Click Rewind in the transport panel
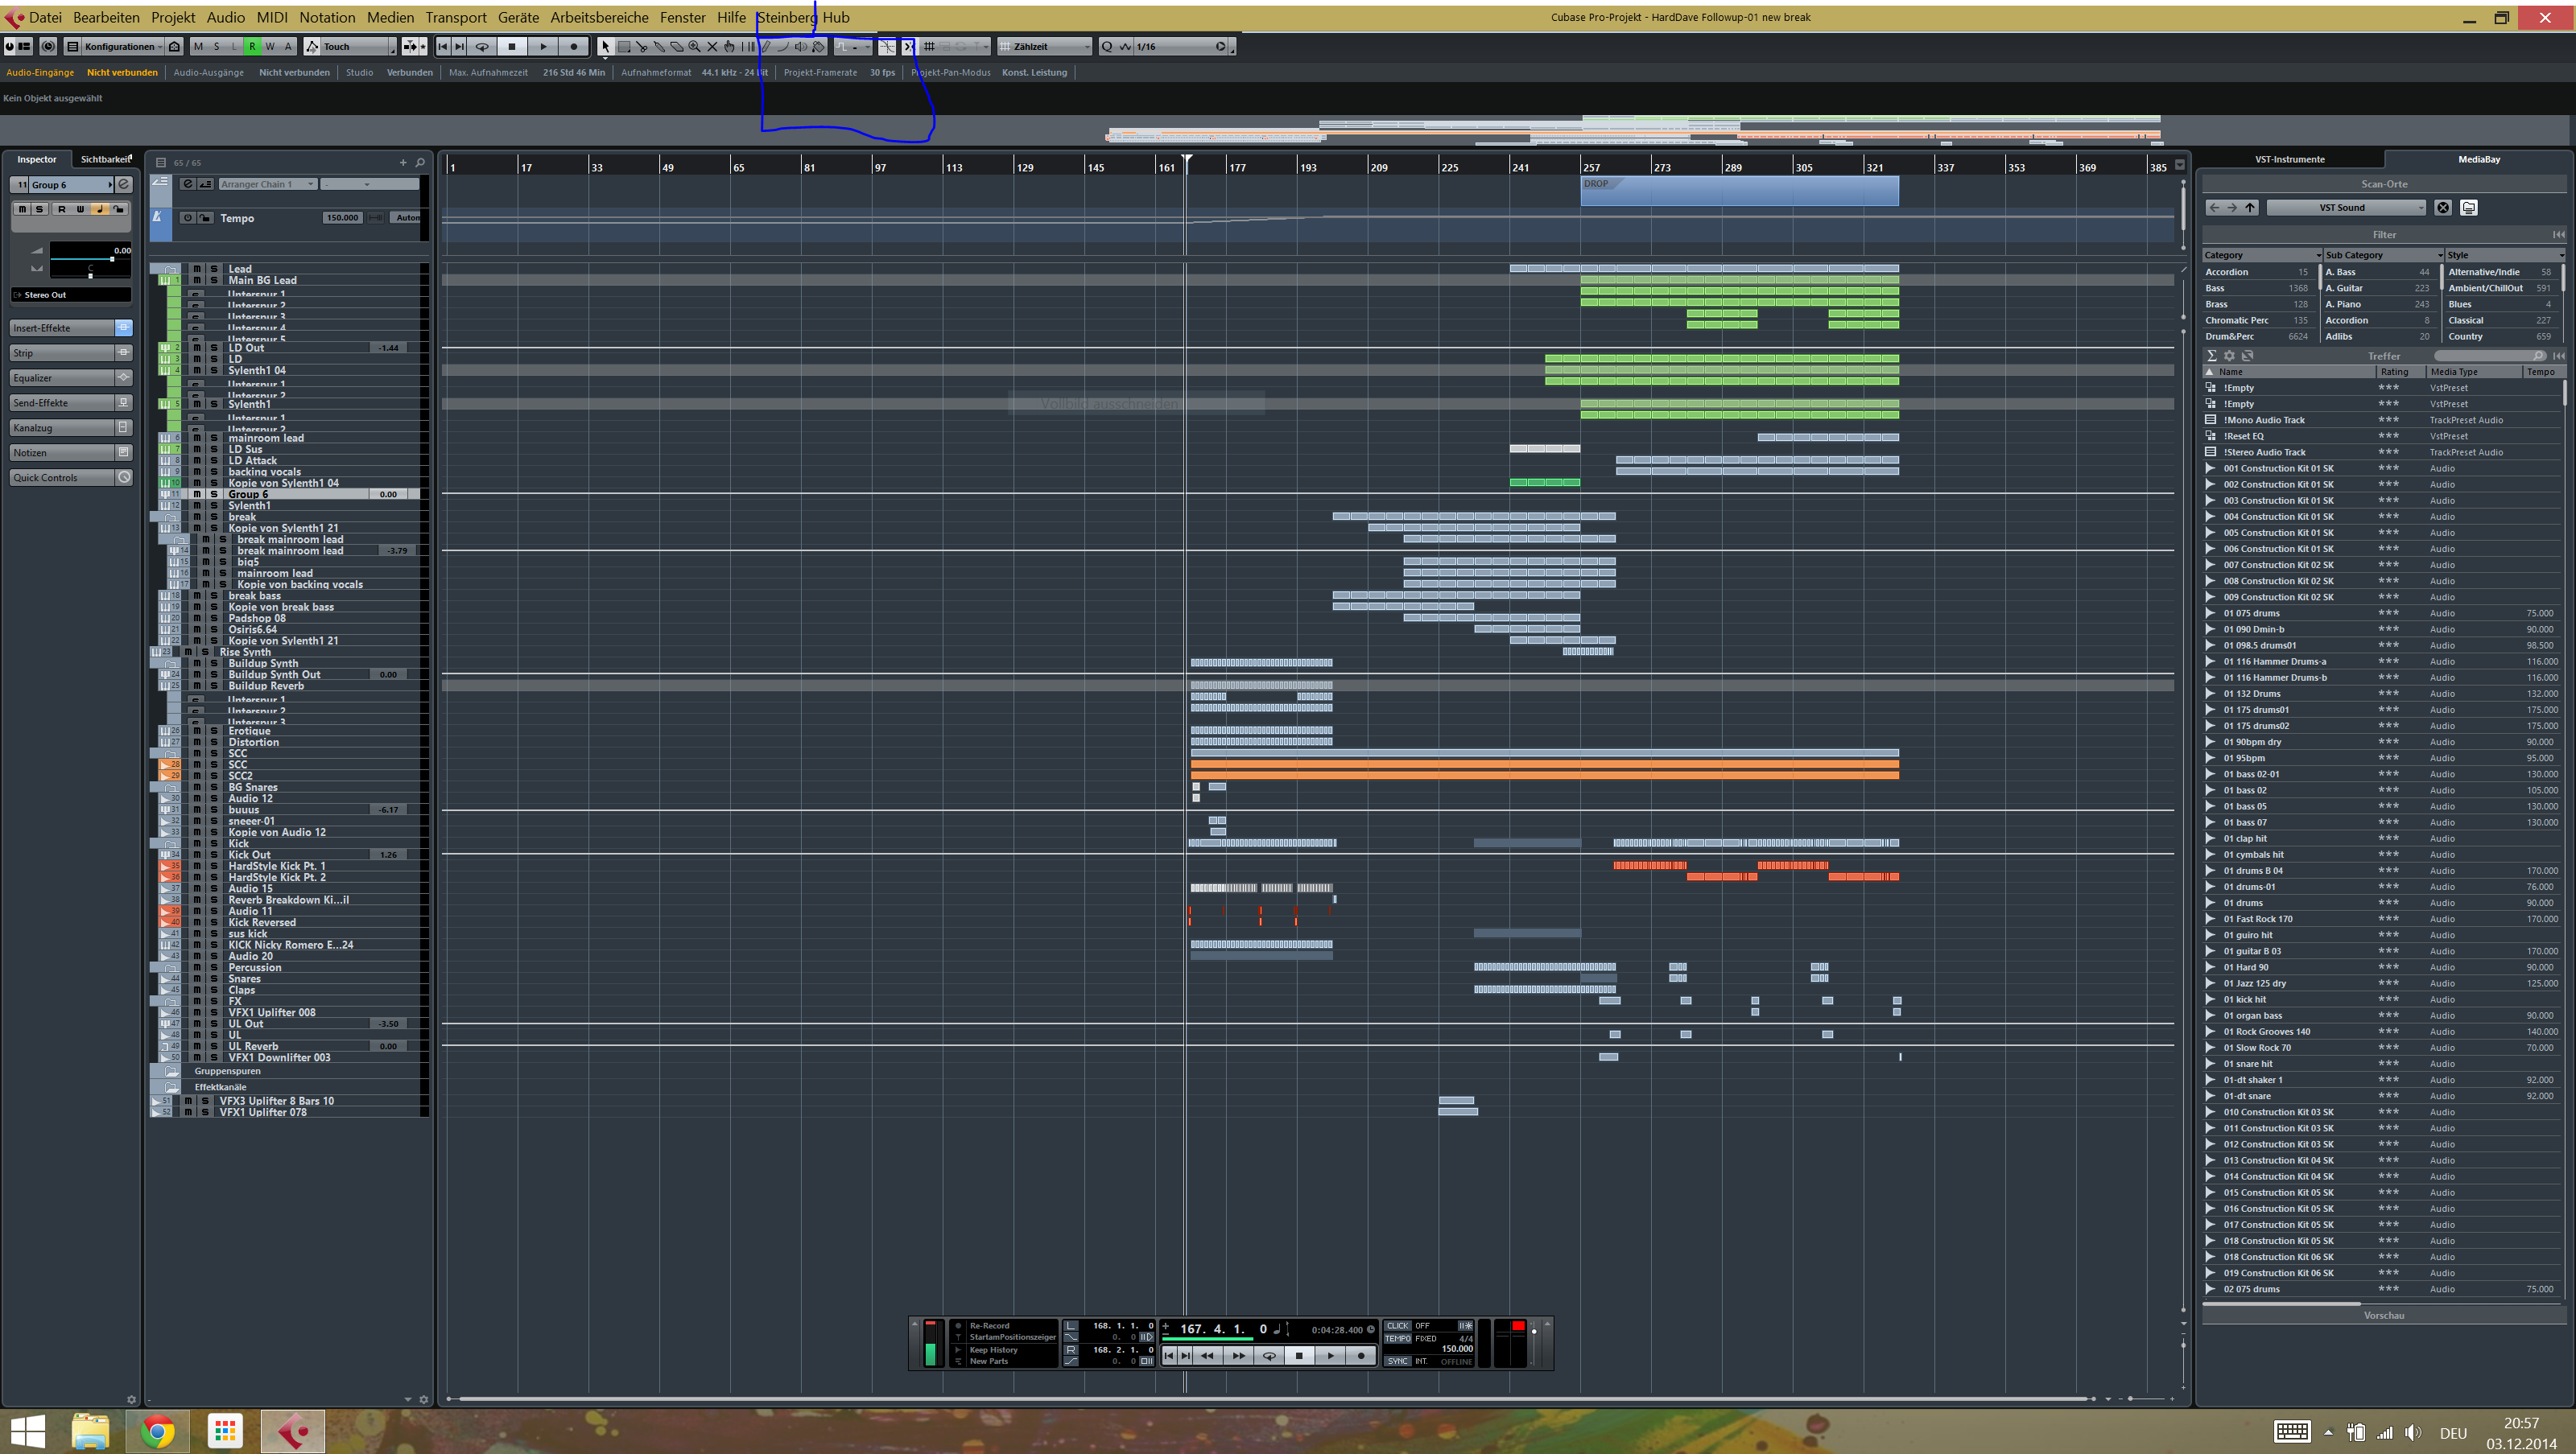2576x1454 pixels. pyautogui.click(x=1207, y=1356)
